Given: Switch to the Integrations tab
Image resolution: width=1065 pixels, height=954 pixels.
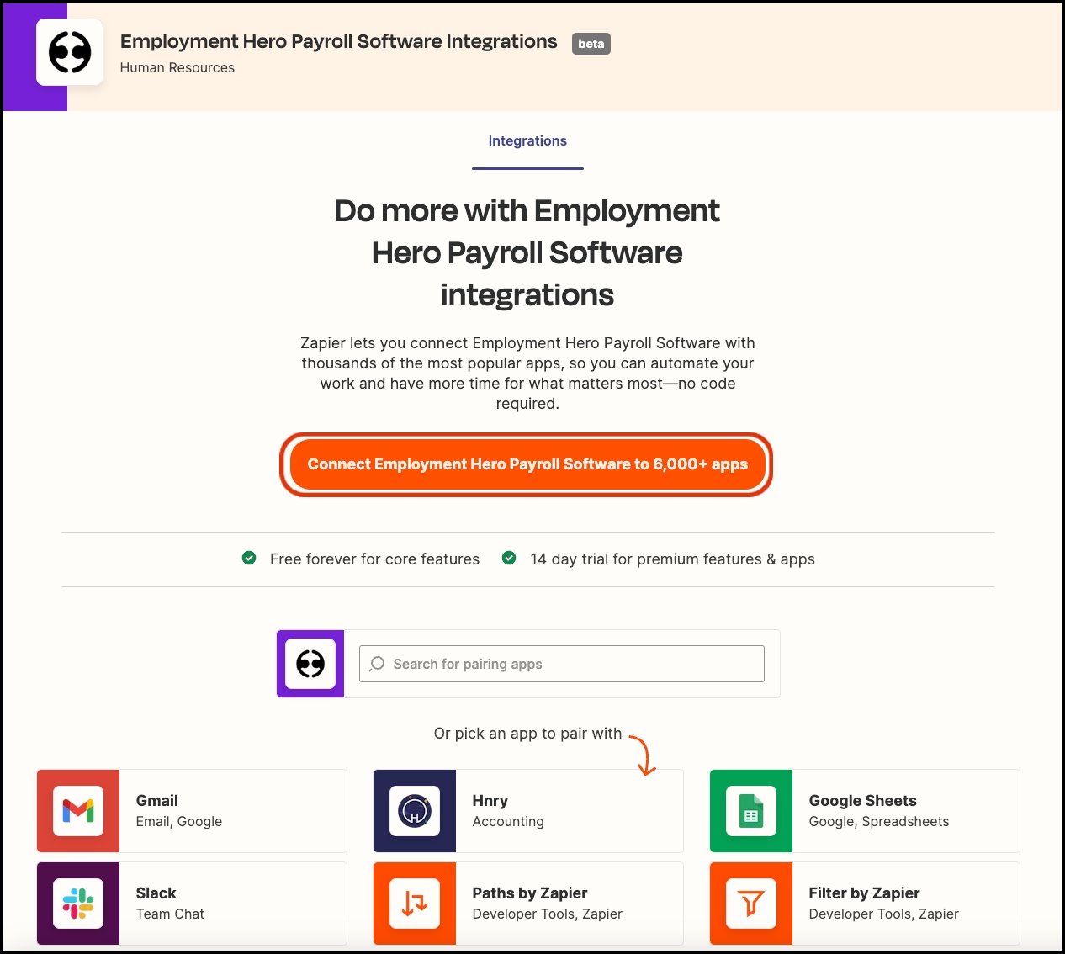Looking at the screenshot, I should (x=527, y=141).
